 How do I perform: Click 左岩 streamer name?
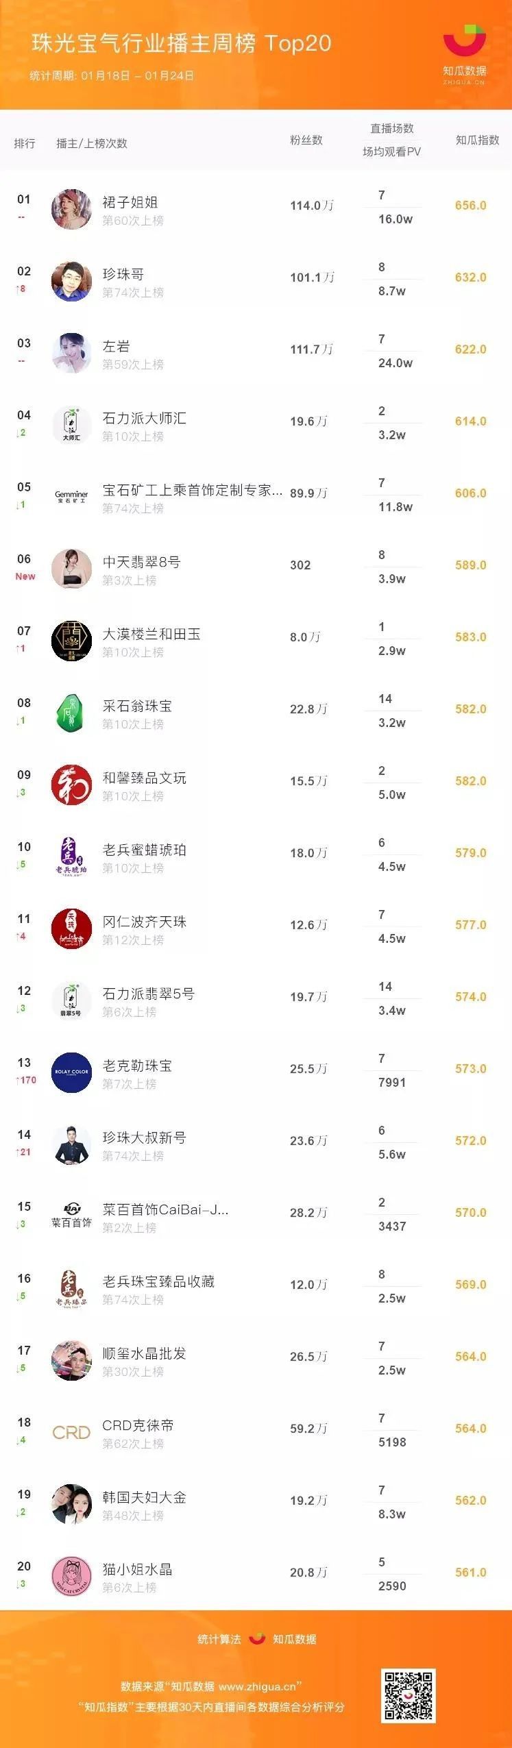pyautogui.click(x=116, y=346)
